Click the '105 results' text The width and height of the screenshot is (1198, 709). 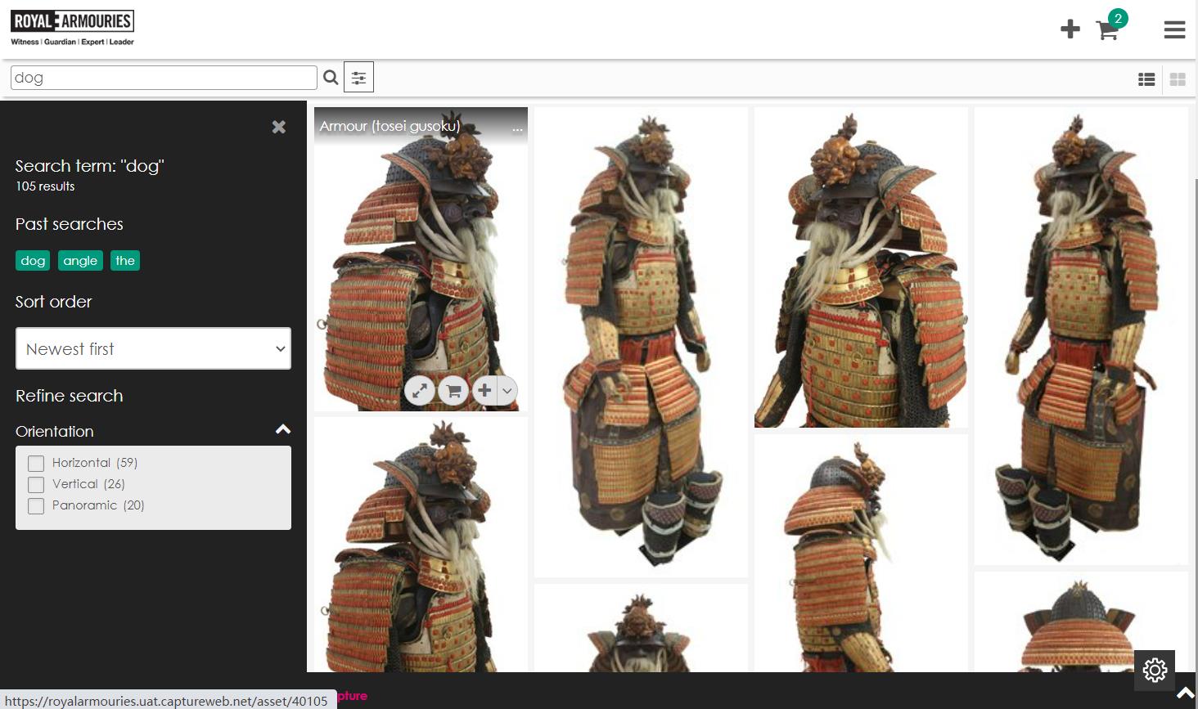pos(45,186)
